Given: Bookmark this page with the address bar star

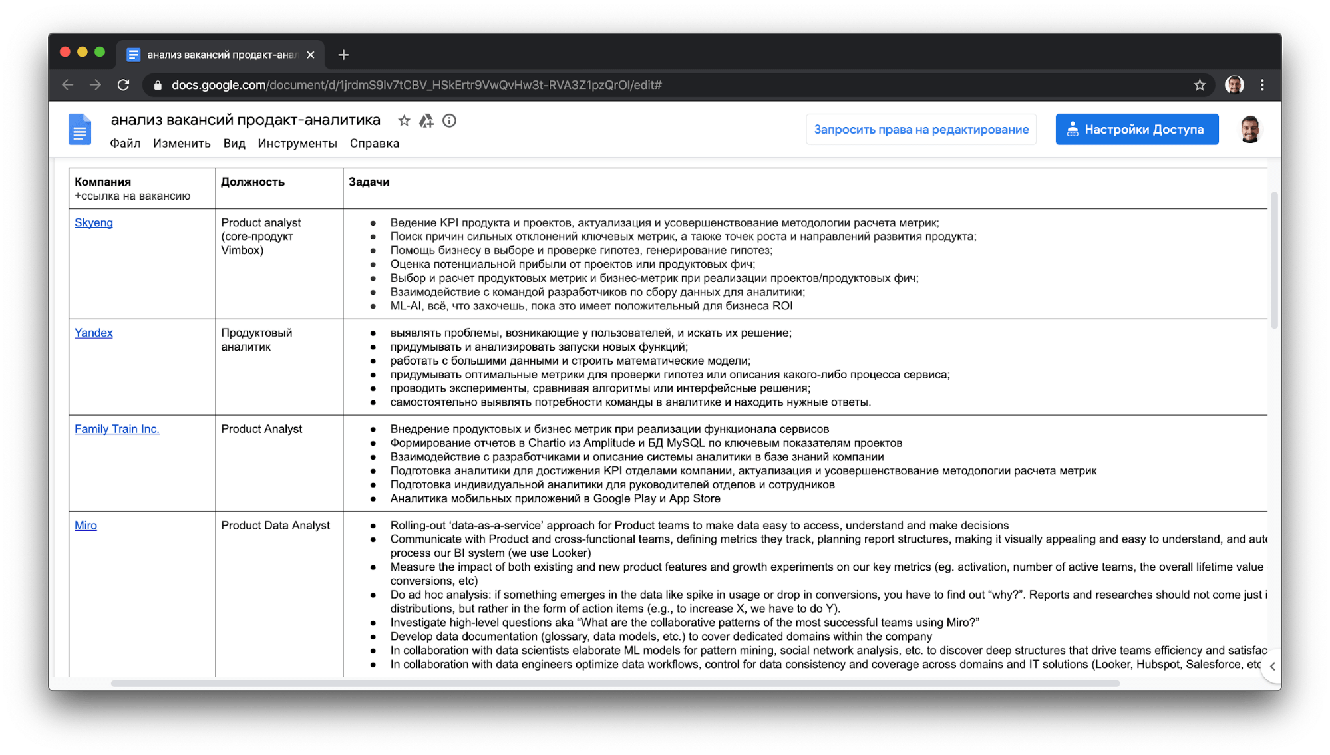Looking at the screenshot, I should tap(1200, 85).
